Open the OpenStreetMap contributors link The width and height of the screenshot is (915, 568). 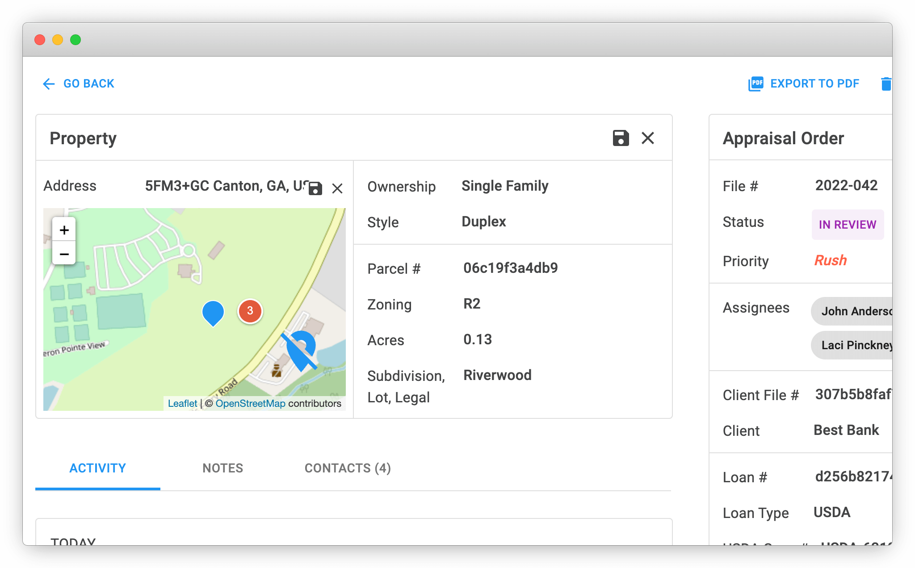(250, 403)
